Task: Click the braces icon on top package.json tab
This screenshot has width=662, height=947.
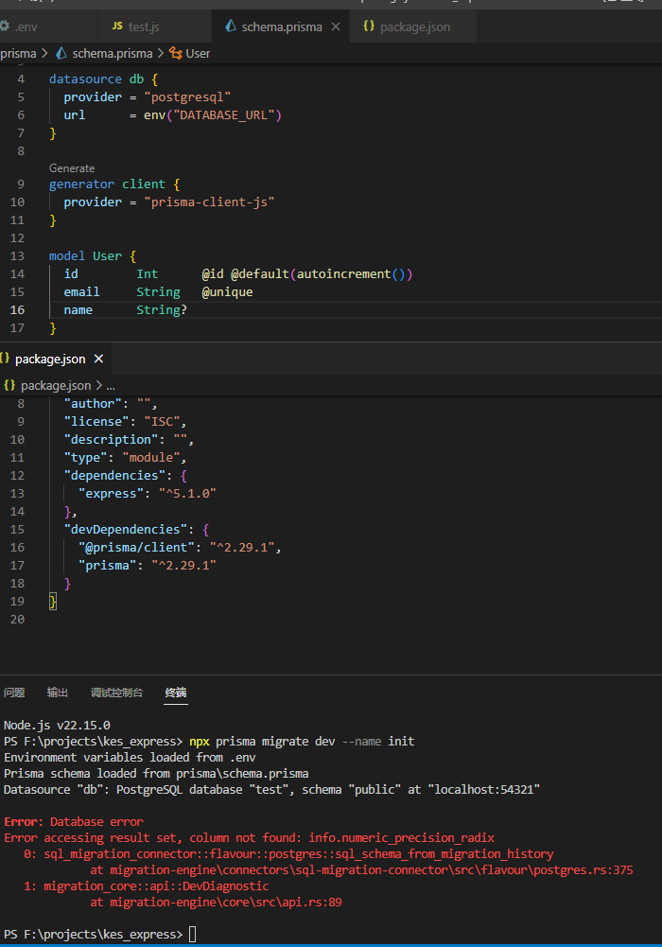Action: click(368, 26)
